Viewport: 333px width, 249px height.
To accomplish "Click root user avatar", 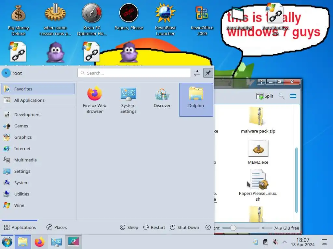I will pyautogui.click(x=6, y=73).
